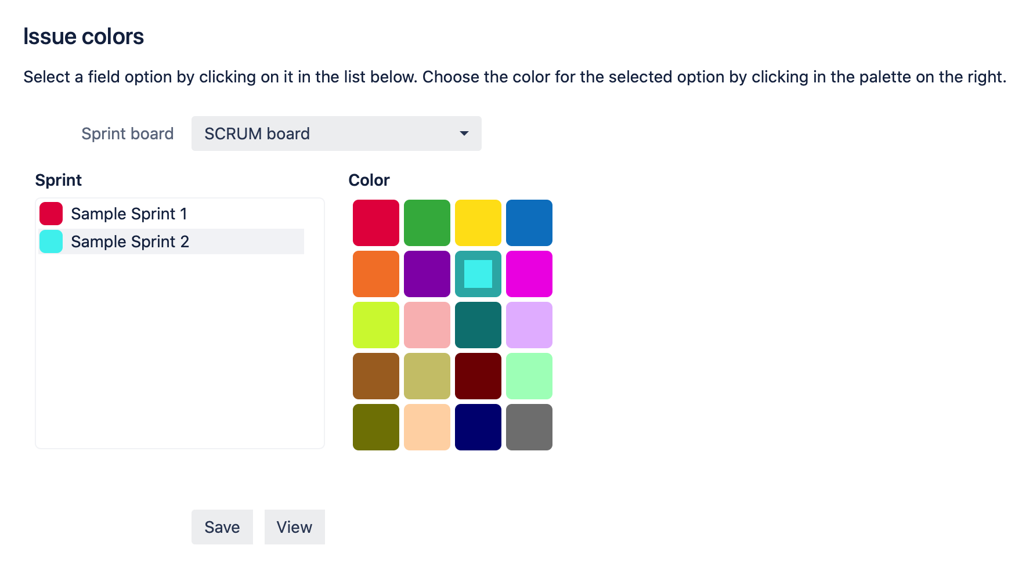Save the issue color settings
Viewport: 1033px width, 563px height.
point(222,527)
